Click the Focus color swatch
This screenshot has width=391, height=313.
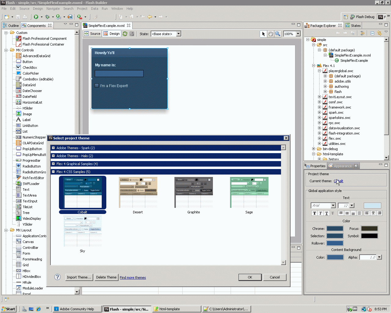click(x=369, y=229)
